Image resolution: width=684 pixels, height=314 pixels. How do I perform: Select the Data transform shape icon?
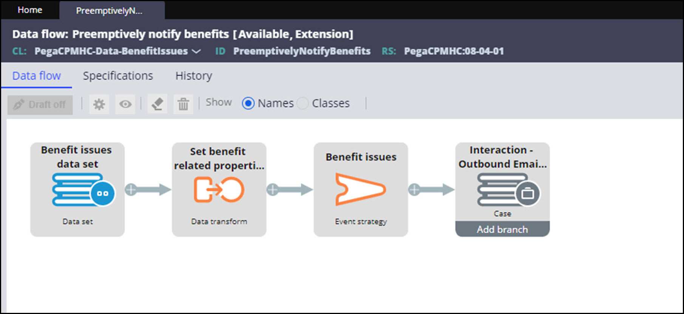click(219, 190)
